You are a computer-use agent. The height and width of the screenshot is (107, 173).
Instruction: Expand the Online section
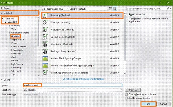point(2,80)
